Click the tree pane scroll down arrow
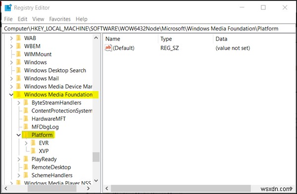The image size is (297, 194). [x=96, y=181]
